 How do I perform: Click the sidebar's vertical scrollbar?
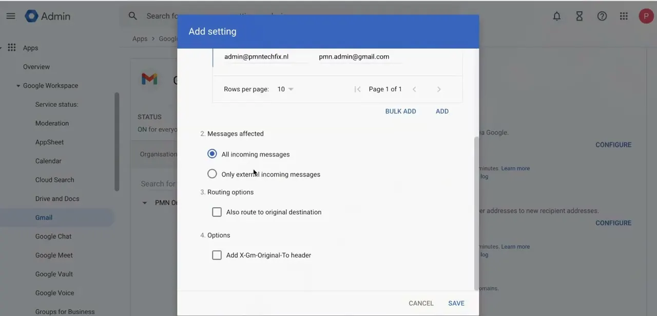pos(117,142)
